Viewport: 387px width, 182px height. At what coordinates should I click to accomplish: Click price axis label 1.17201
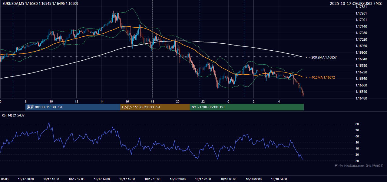pyautogui.click(x=361, y=20)
